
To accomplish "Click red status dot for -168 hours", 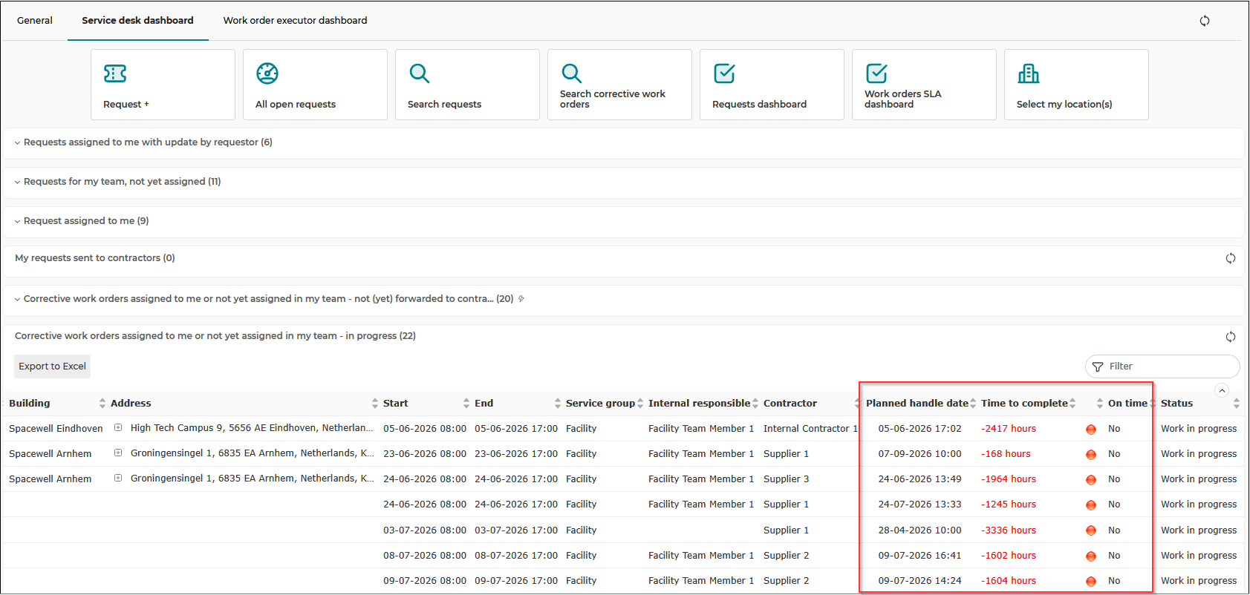I will coord(1091,454).
